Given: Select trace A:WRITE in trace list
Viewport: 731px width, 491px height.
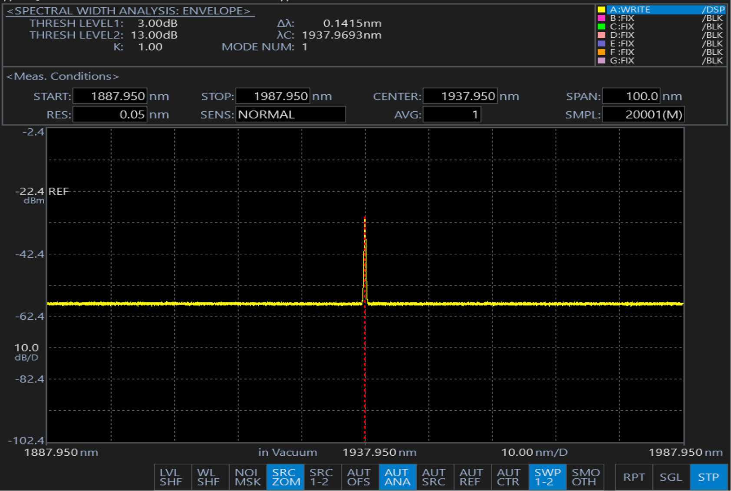Looking at the screenshot, I should tap(660, 10).
